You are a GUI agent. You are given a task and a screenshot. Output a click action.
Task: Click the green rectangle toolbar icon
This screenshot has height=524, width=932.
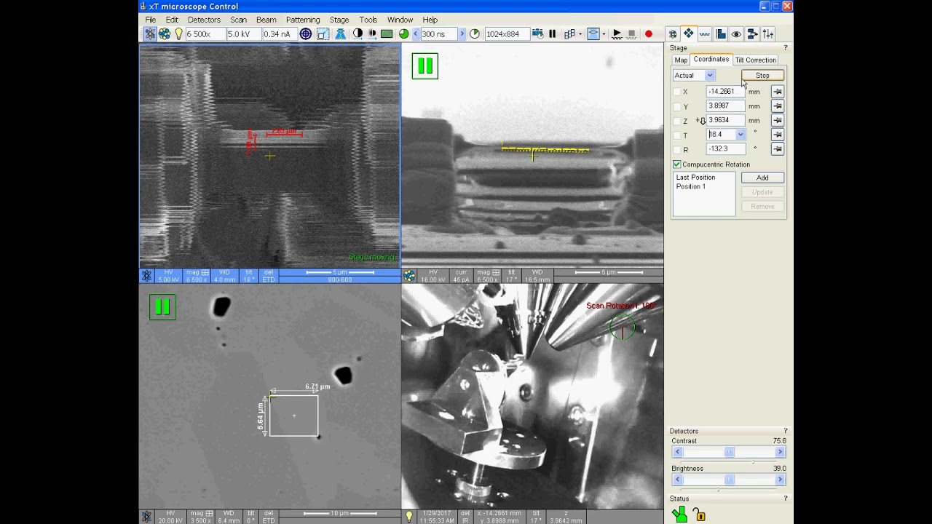387,33
